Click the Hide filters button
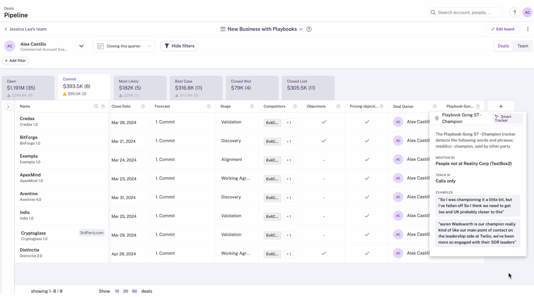The width and height of the screenshot is (534, 301). 179,46
